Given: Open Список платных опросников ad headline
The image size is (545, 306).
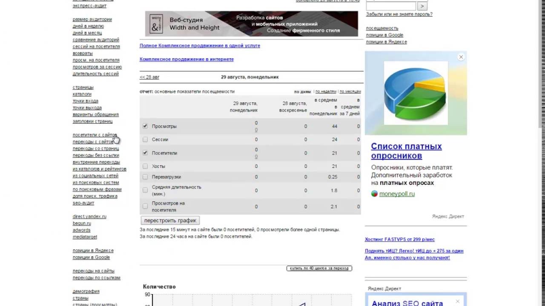Looking at the screenshot, I should 406,151.
